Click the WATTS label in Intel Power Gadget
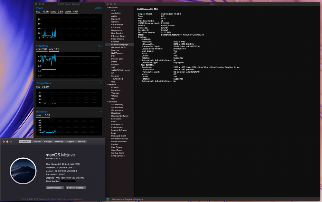This screenshot has height=202, width=322. 98,8
